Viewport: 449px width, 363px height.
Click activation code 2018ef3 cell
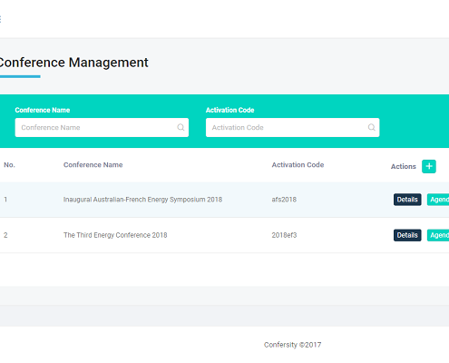point(284,235)
